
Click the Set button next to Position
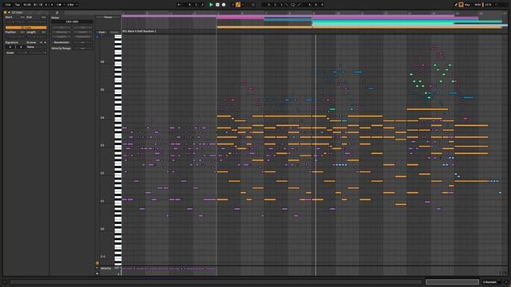(x=22, y=32)
